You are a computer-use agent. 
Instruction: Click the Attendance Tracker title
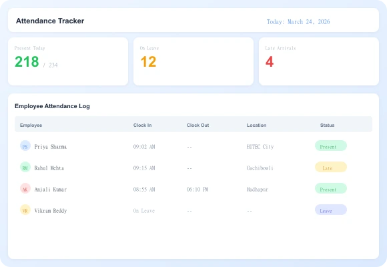(50, 21)
